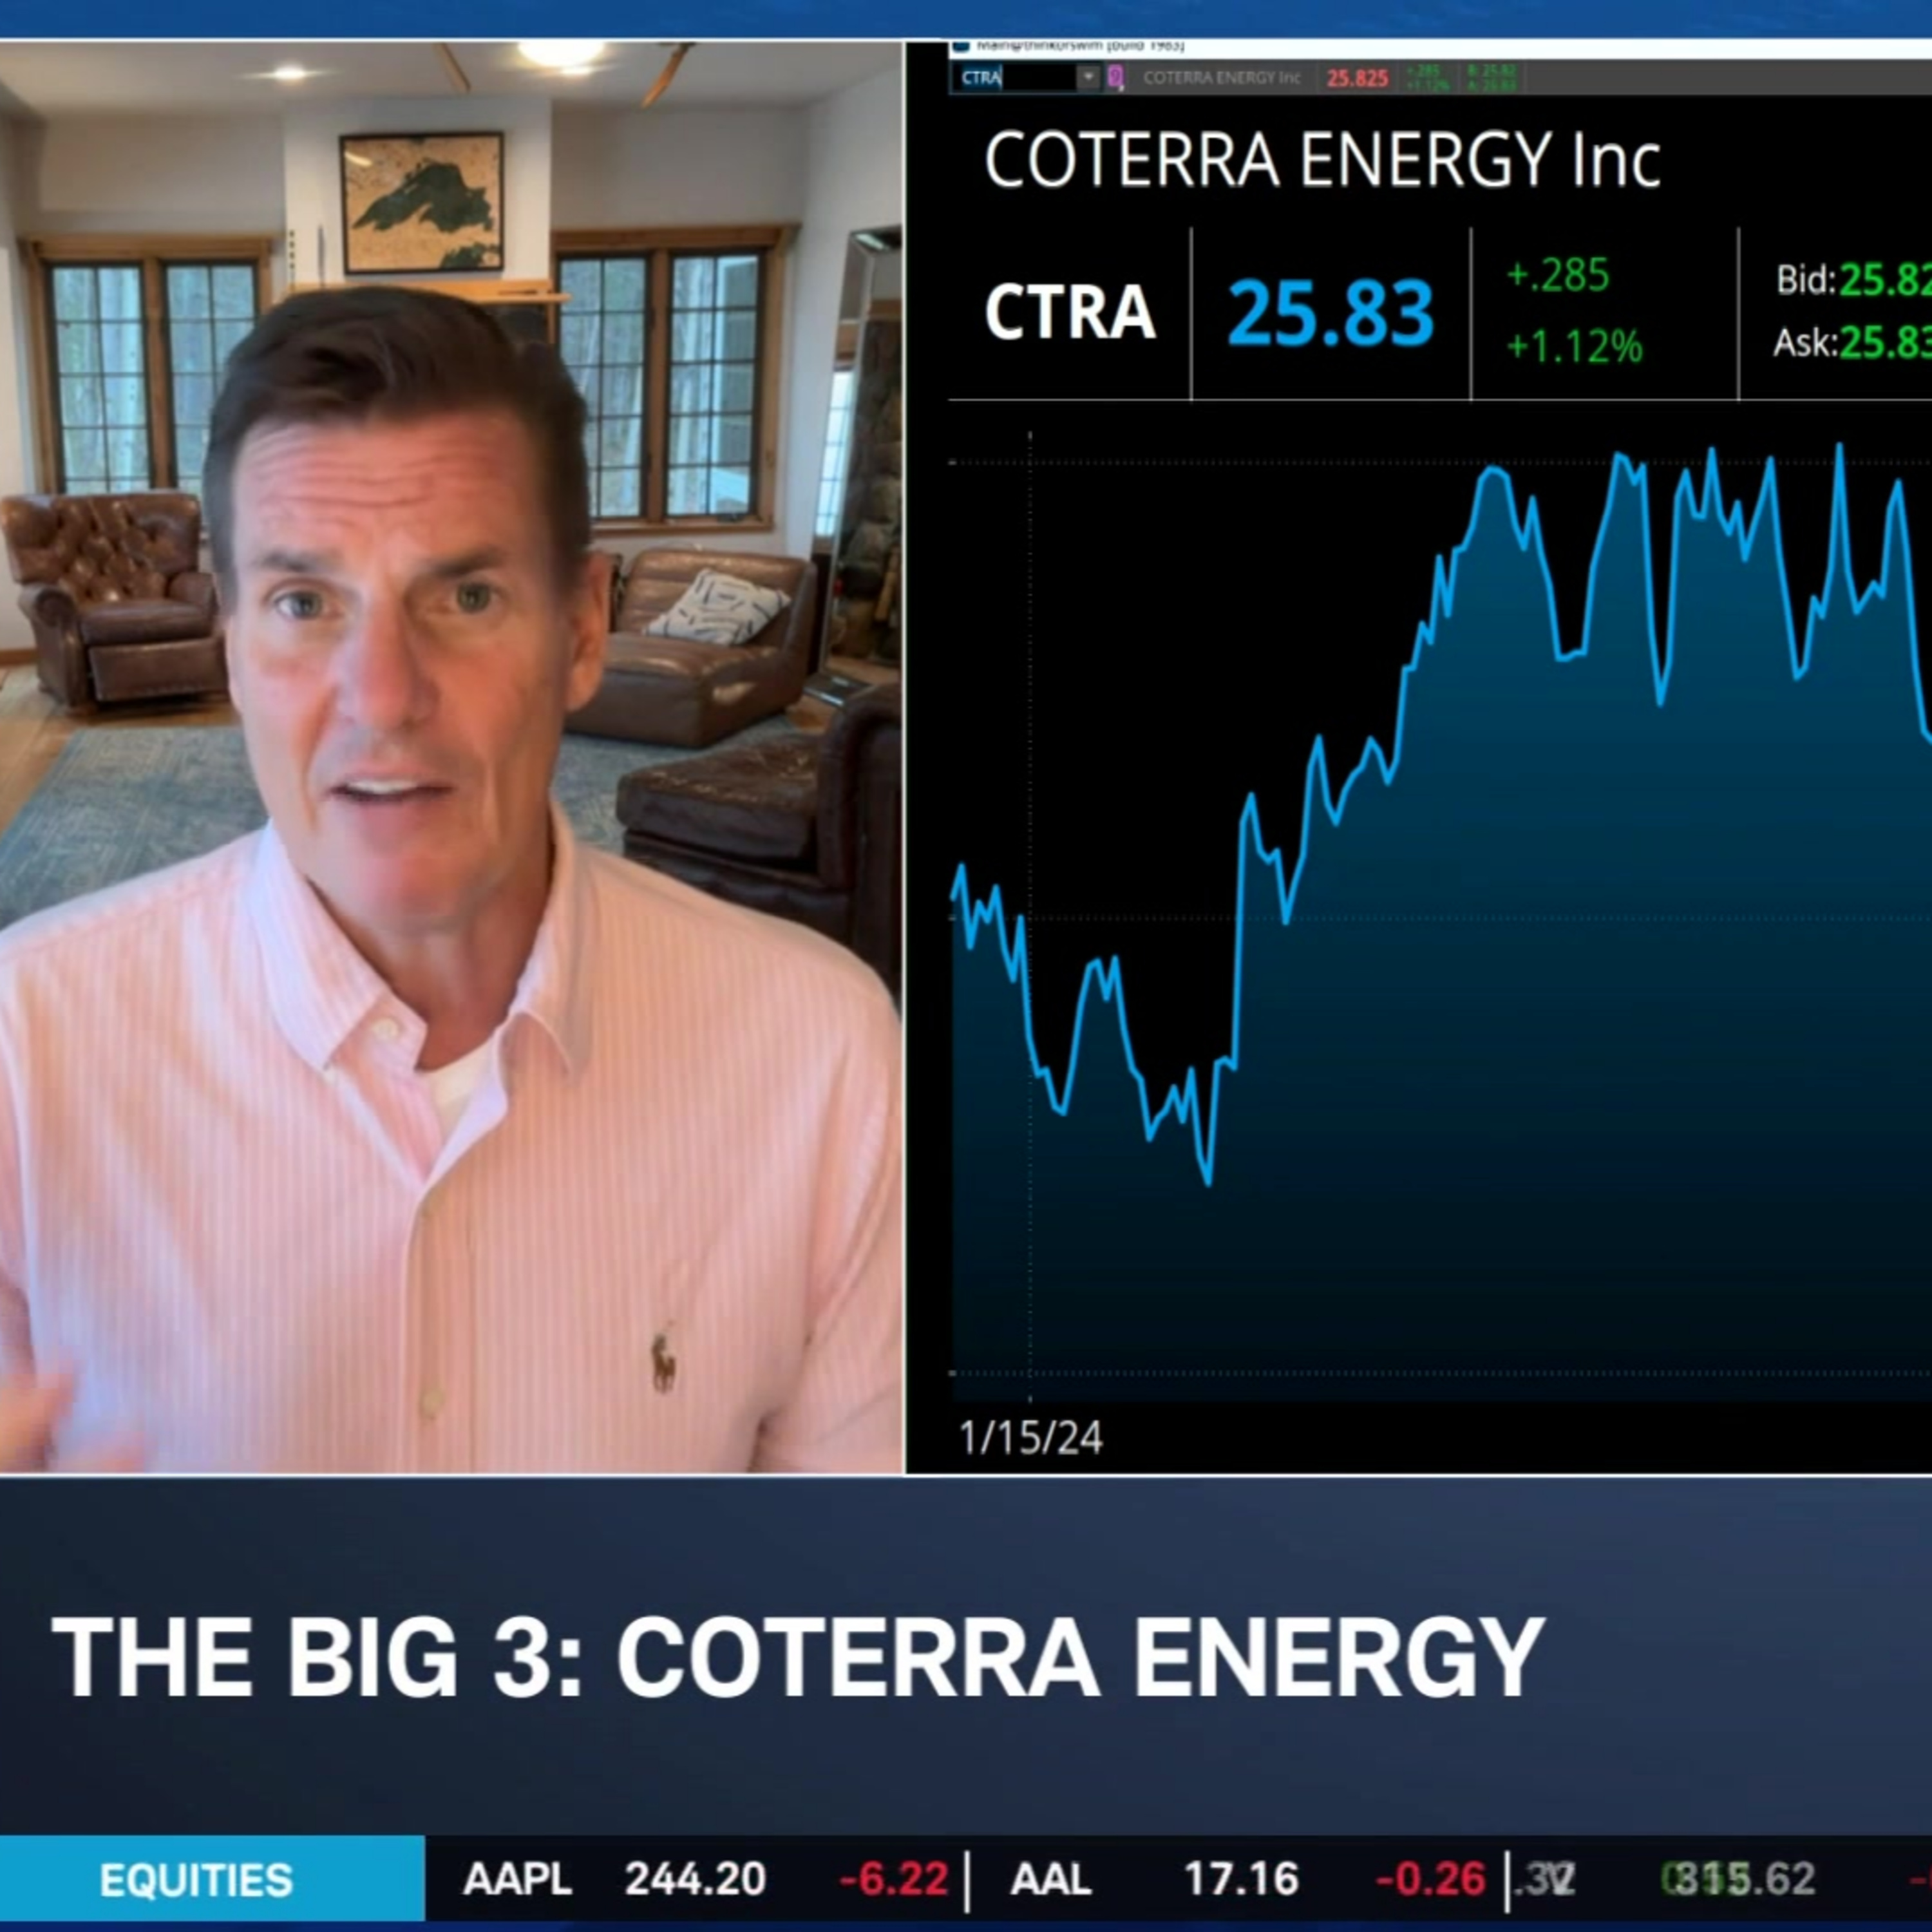This screenshot has width=1932, height=1932.
Task: Click the Bid price value
Action: [1883, 280]
